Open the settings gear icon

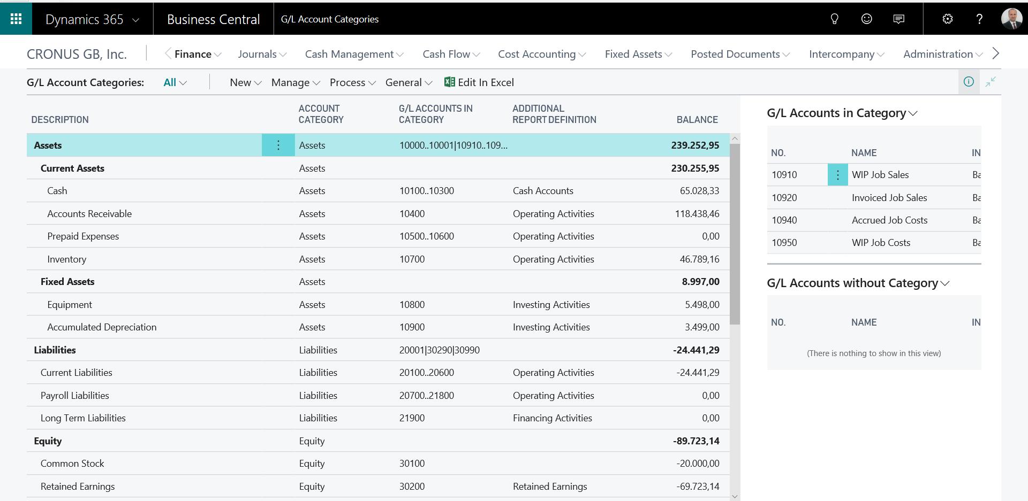pos(947,19)
